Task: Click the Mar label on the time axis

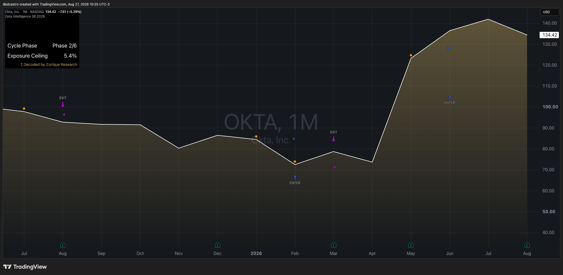Action: (x=333, y=253)
